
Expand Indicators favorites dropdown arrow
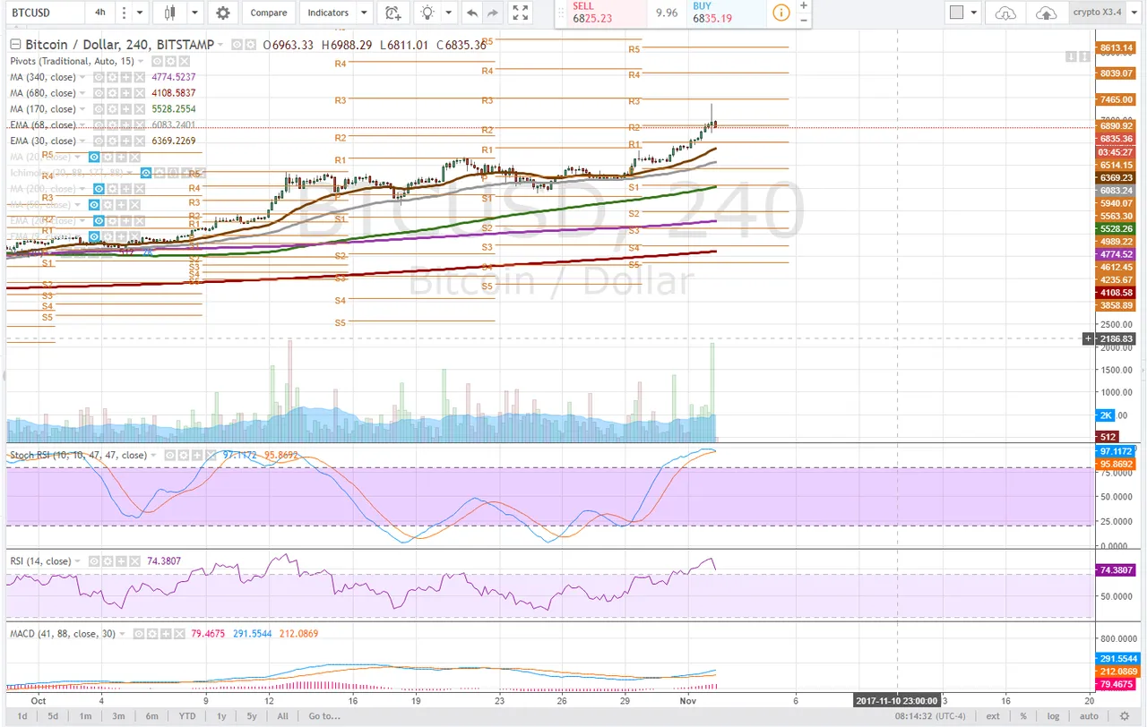(x=364, y=13)
